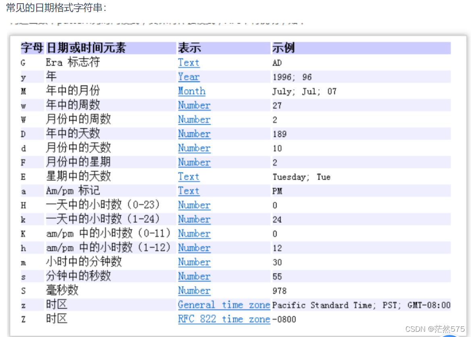Open the General time zone link
Screen dimensions: 471x337
point(224,305)
